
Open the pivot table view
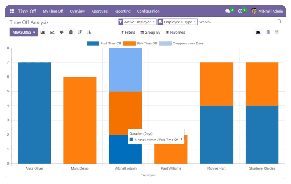coord(268,32)
